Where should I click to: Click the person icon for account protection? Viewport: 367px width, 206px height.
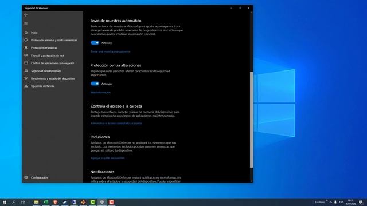[x=26, y=48]
